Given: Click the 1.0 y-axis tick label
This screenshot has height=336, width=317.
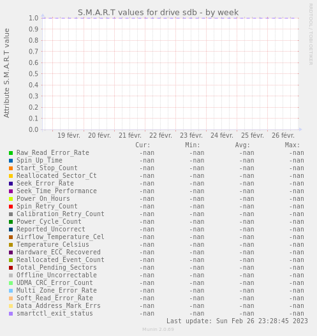Looking at the screenshot, I should [34, 18].
